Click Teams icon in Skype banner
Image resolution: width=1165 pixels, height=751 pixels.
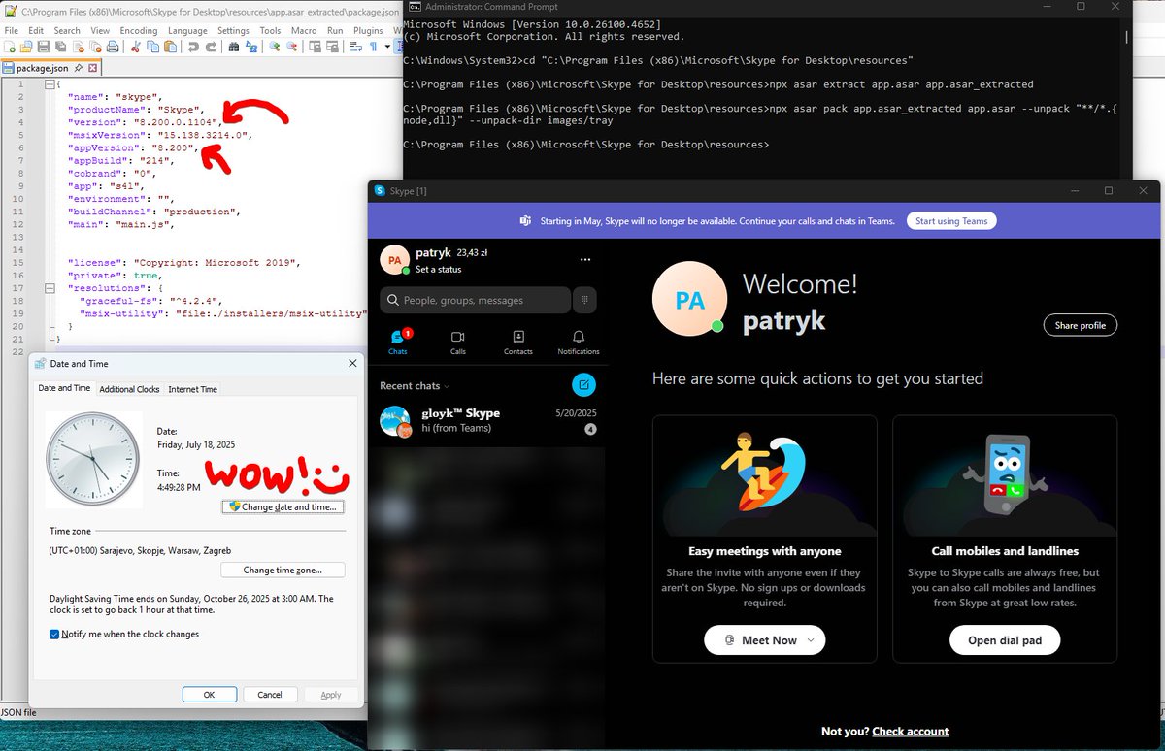(524, 221)
